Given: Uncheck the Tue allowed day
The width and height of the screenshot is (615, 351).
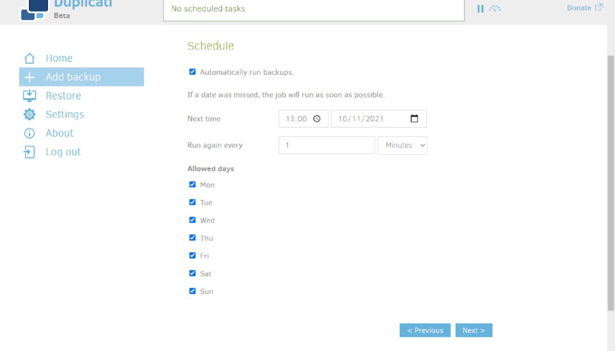Looking at the screenshot, I should [x=192, y=202].
